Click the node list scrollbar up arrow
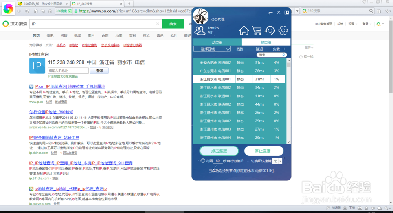This screenshot has height=213, width=393. click(289, 60)
